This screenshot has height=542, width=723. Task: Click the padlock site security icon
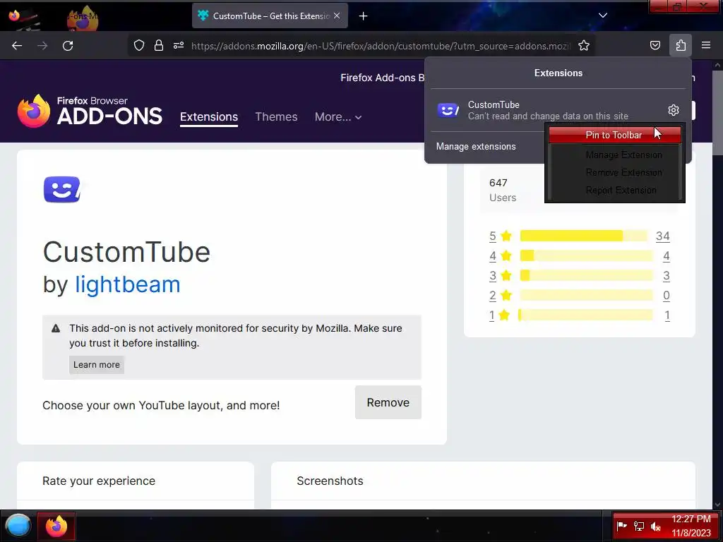(159, 45)
